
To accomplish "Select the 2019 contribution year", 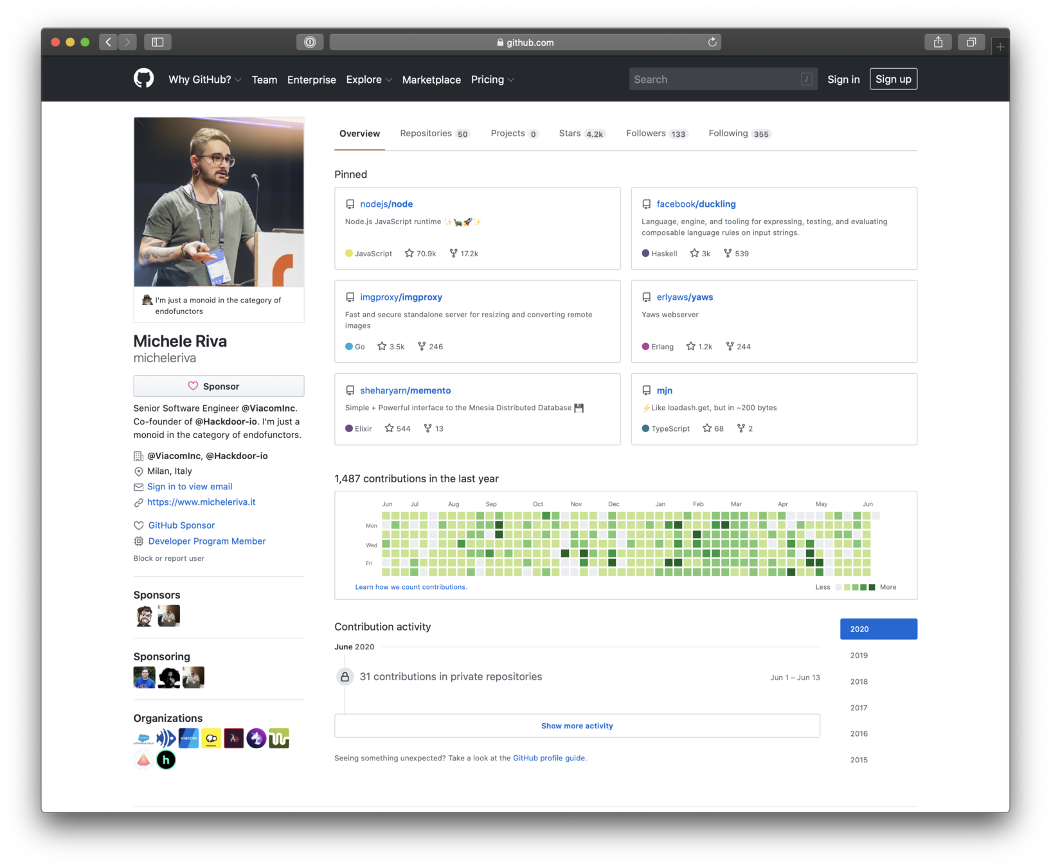I will [x=859, y=656].
